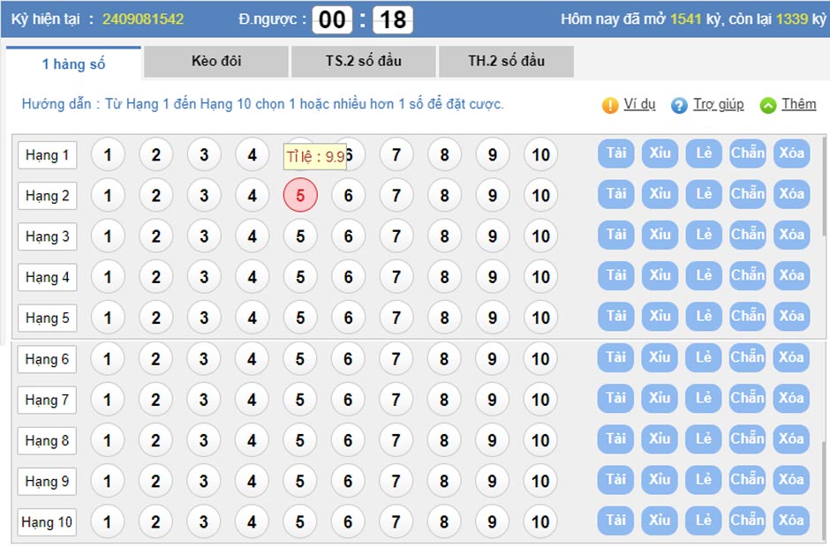Pick number 3 in Hạng 8 row
The image size is (830, 547).
click(203, 440)
